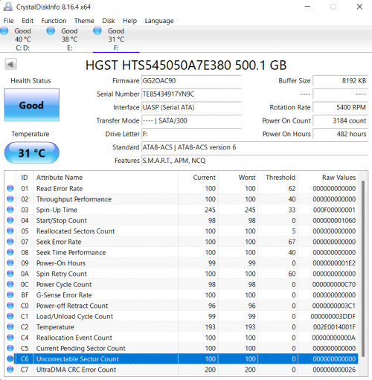
Task: Click the blue status orb for disk E:
Action: click(x=51, y=30)
